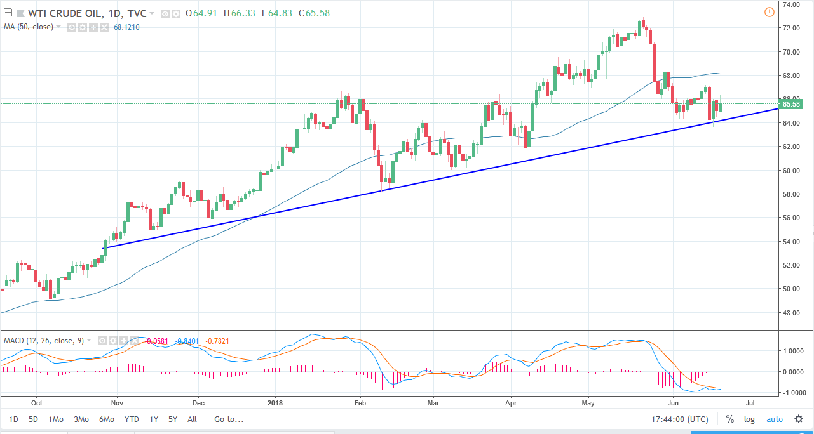814x434 pixels.
Task: Open the chart settings gear bottom right
Action: pos(798,419)
